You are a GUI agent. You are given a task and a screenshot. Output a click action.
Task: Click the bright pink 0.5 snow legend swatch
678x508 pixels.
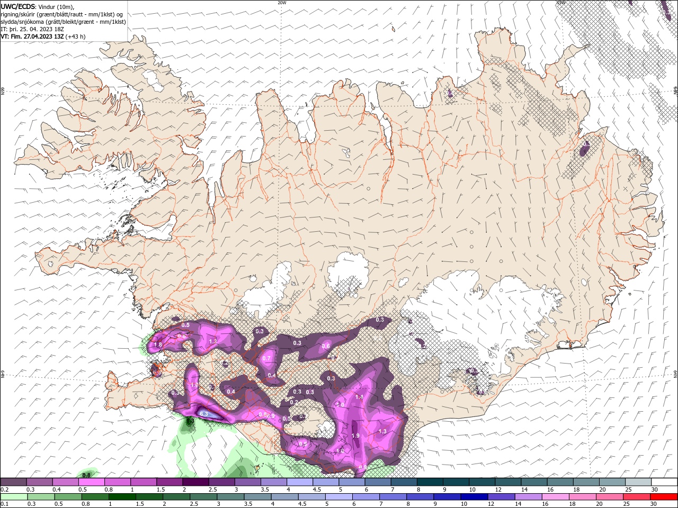(x=91, y=482)
